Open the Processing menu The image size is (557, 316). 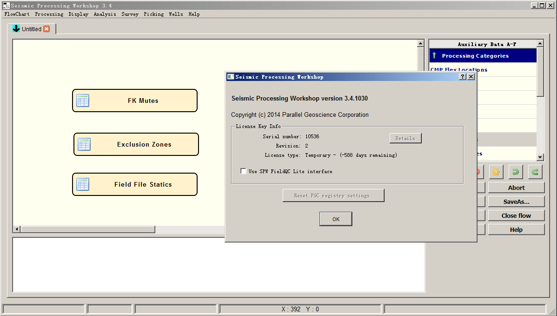[x=49, y=14]
